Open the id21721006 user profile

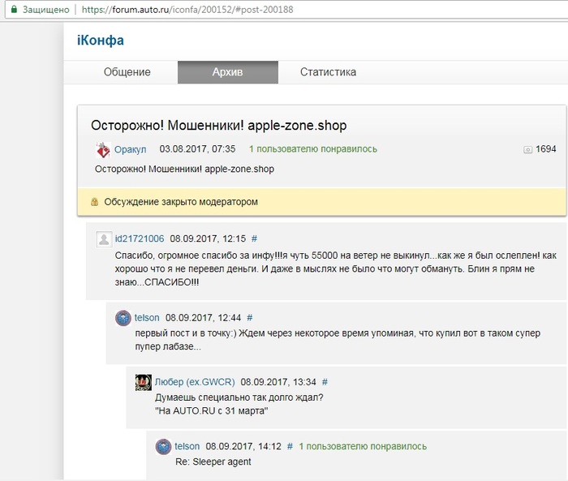pyautogui.click(x=140, y=238)
